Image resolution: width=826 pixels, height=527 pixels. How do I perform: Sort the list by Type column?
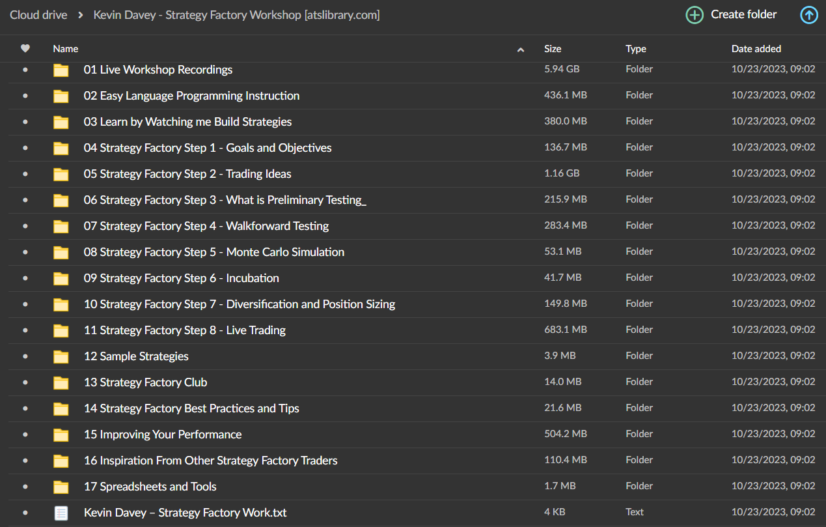tap(635, 49)
